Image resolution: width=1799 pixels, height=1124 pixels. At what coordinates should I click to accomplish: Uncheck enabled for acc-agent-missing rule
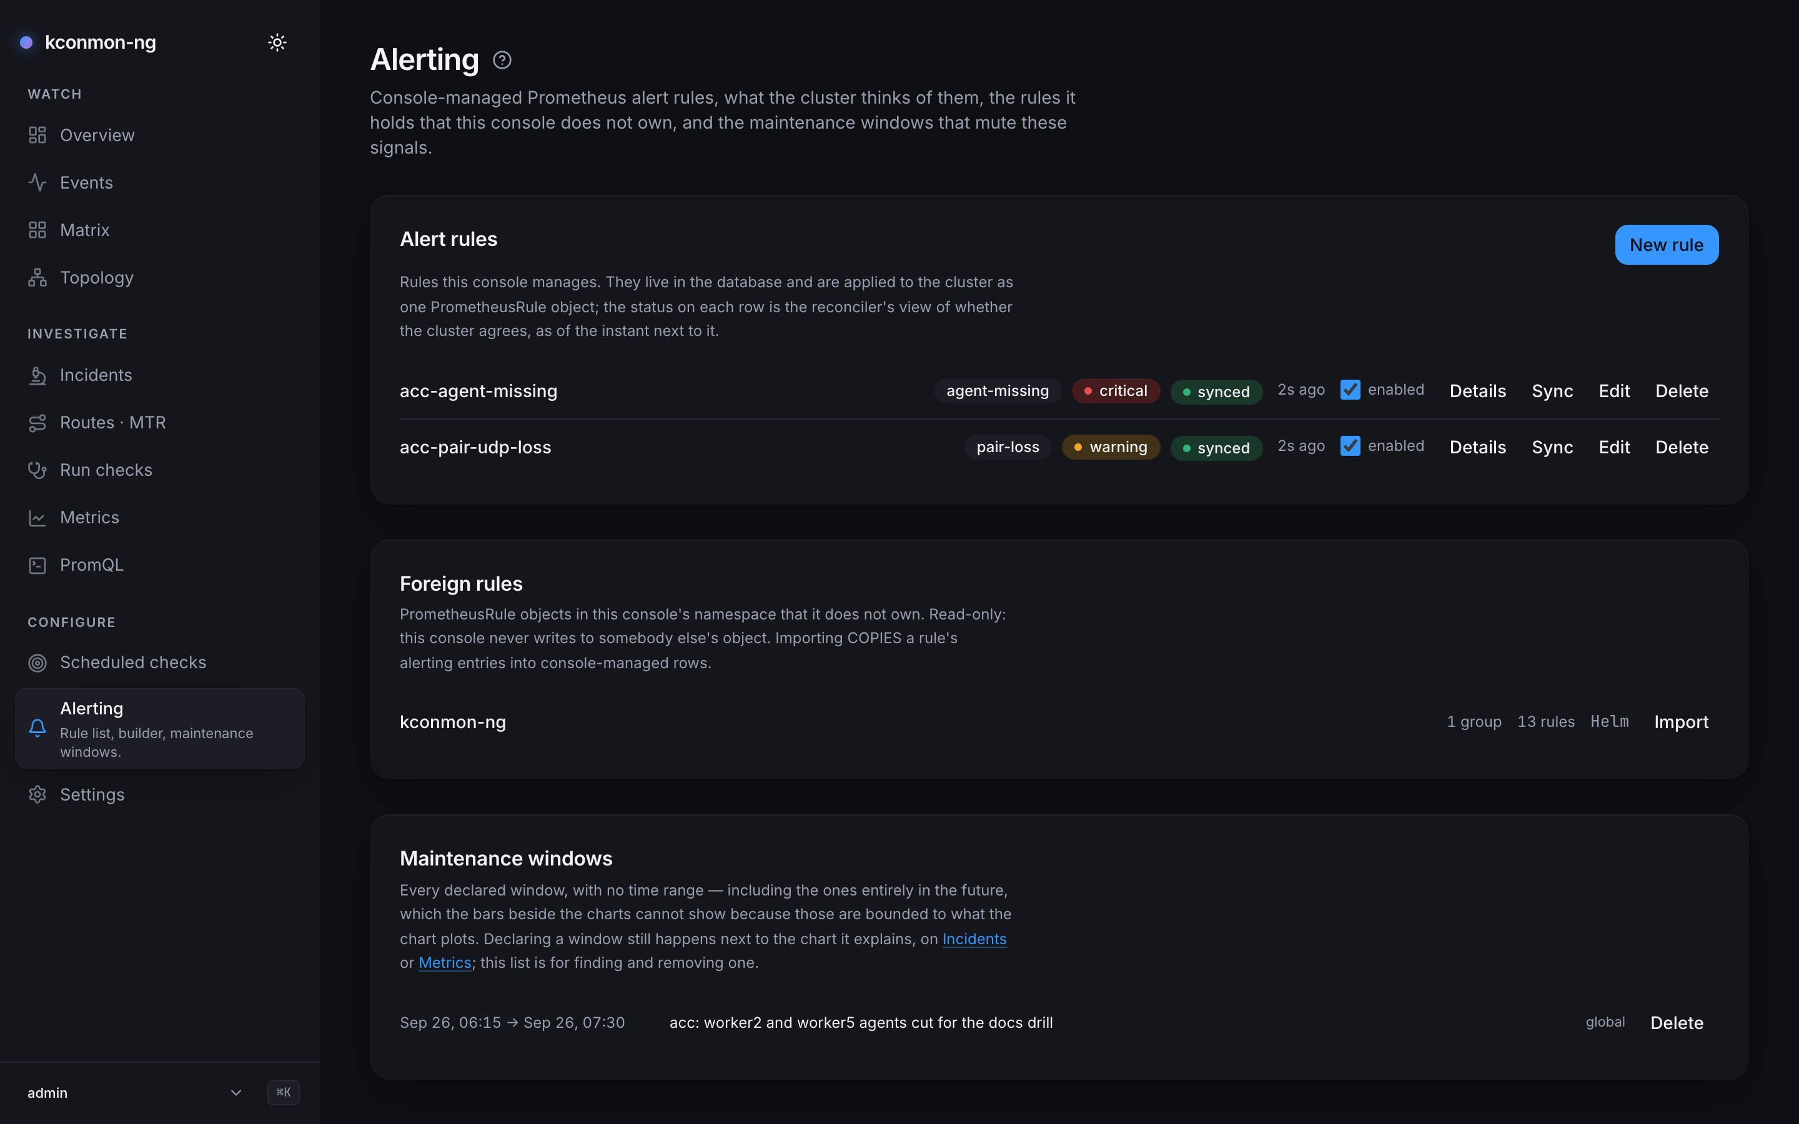pyautogui.click(x=1350, y=390)
